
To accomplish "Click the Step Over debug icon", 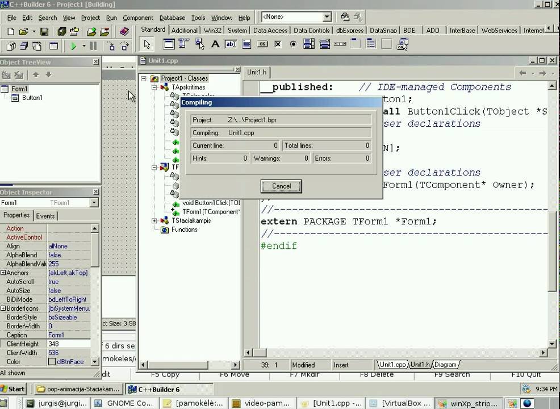I will 124,46.
